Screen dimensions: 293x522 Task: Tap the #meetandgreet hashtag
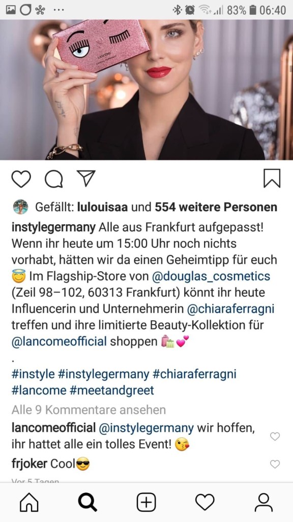pos(112,390)
